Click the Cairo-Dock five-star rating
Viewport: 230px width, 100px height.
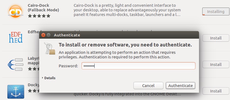[x=39, y=16]
